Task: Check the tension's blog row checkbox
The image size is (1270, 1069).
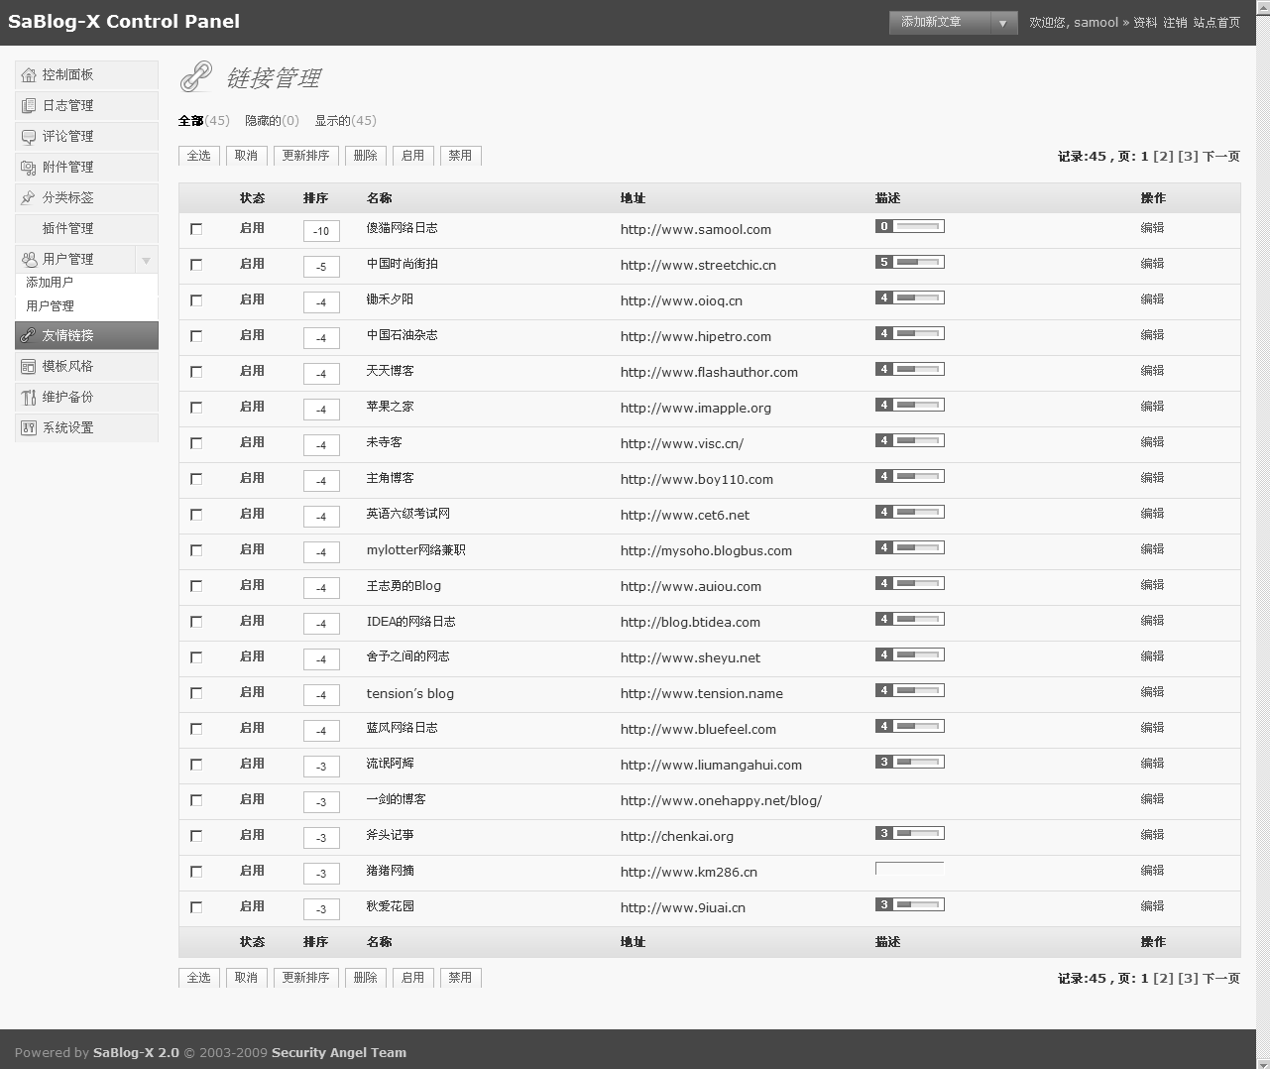Action: pyautogui.click(x=196, y=693)
